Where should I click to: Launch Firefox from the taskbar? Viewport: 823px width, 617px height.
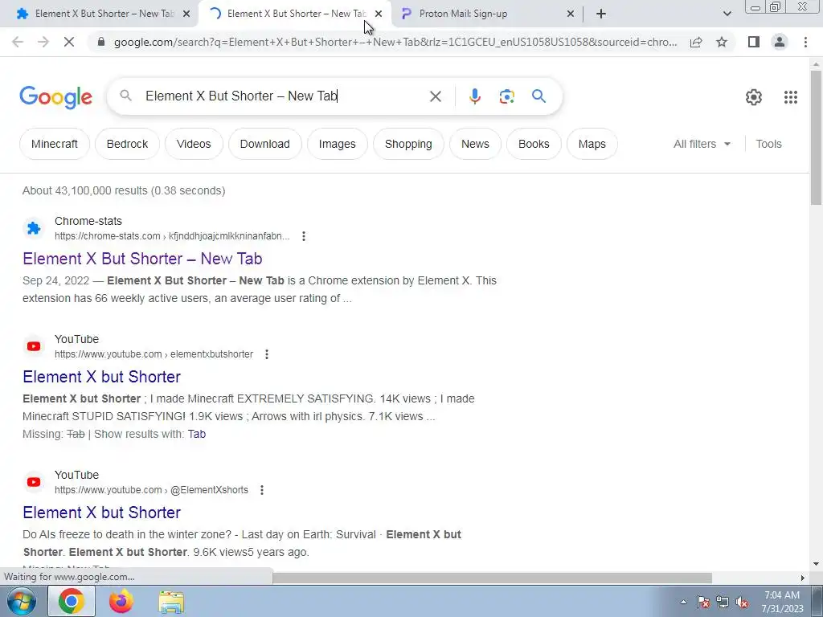click(x=121, y=601)
